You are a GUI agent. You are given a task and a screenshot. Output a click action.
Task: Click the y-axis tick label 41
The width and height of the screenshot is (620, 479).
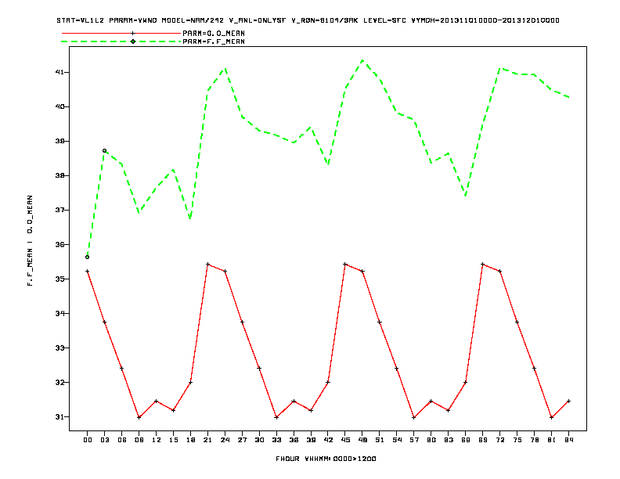pos(59,72)
